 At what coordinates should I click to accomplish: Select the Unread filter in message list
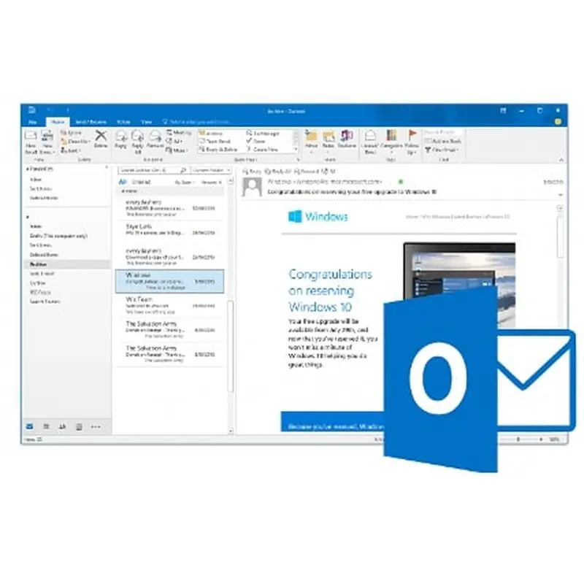[x=142, y=182]
